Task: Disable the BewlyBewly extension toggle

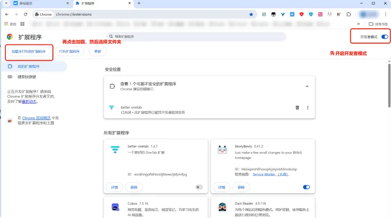Action: pos(306,187)
